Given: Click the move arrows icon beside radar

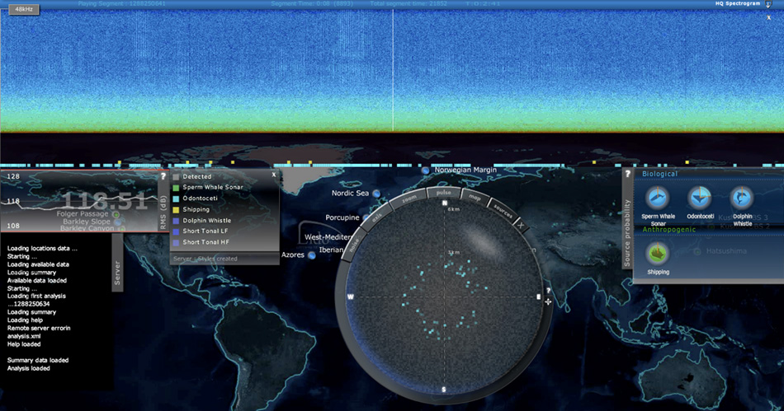Looking at the screenshot, I should click(x=548, y=301).
